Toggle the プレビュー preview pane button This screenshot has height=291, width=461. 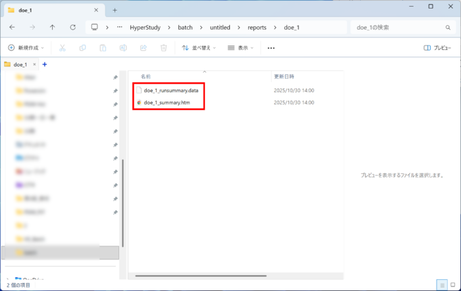(x=437, y=48)
